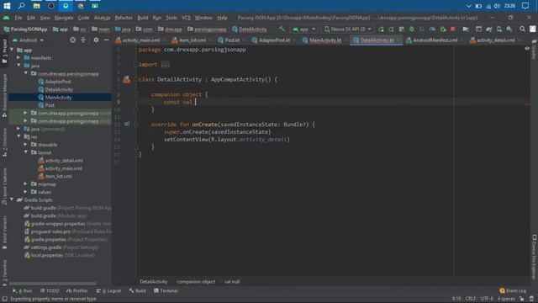This screenshot has height=303, width=538.
Task: Open Windows Start menu
Action: pyautogui.click(x=7, y=6)
